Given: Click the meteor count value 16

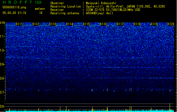Looking at the screenshot, I should tap(41, 13).
